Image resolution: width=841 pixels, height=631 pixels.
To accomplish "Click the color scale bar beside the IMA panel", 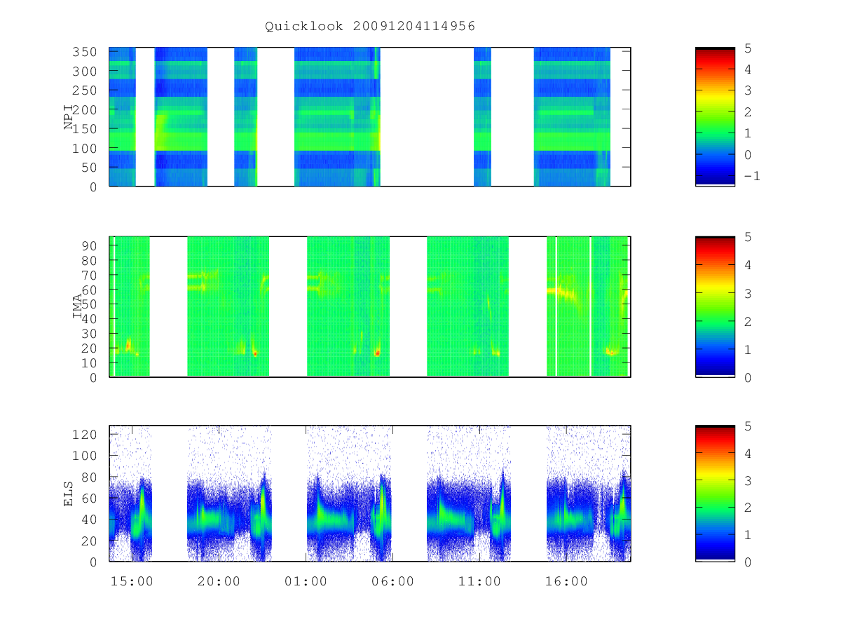I will (715, 306).
